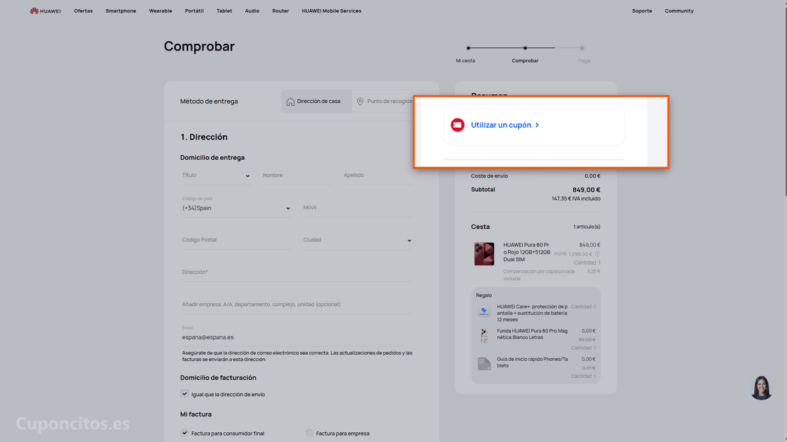Open the chat assistant avatar
Screen dimensions: 787x442
(x=761, y=388)
